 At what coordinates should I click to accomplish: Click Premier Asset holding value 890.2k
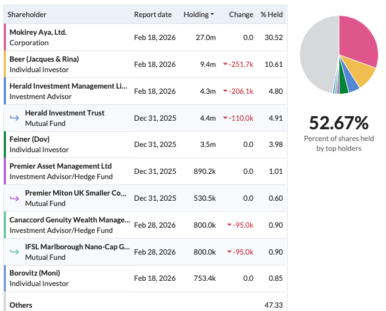click(205, 171)
